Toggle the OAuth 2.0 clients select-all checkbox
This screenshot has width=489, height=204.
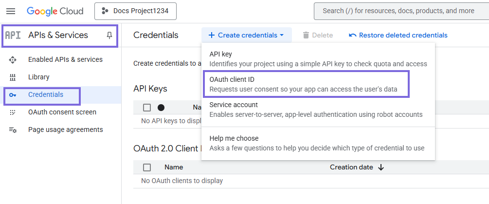click(x=147, y=167)
